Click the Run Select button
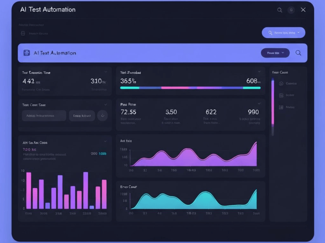Screen dimensions: 325x243 (x=82, y=116)
